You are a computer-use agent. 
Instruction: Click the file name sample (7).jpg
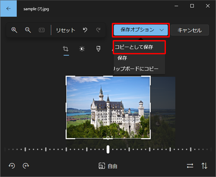36,9
